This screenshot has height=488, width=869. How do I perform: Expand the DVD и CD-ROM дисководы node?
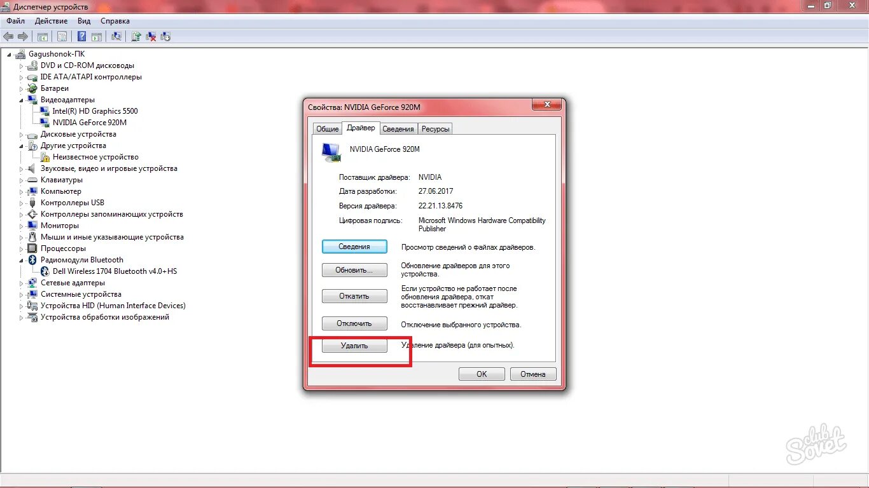(x=21, y=65)
